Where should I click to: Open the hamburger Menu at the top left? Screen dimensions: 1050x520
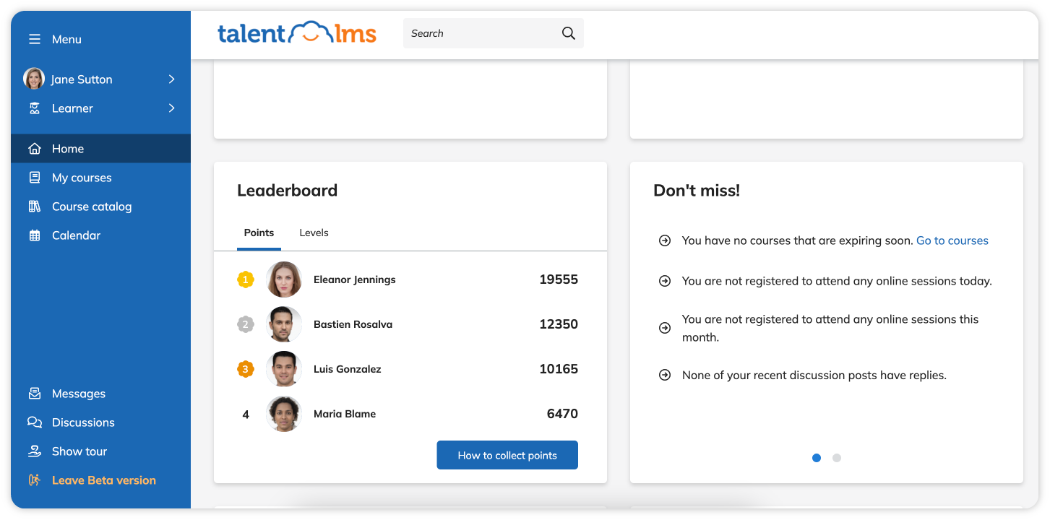coord(34,39)
